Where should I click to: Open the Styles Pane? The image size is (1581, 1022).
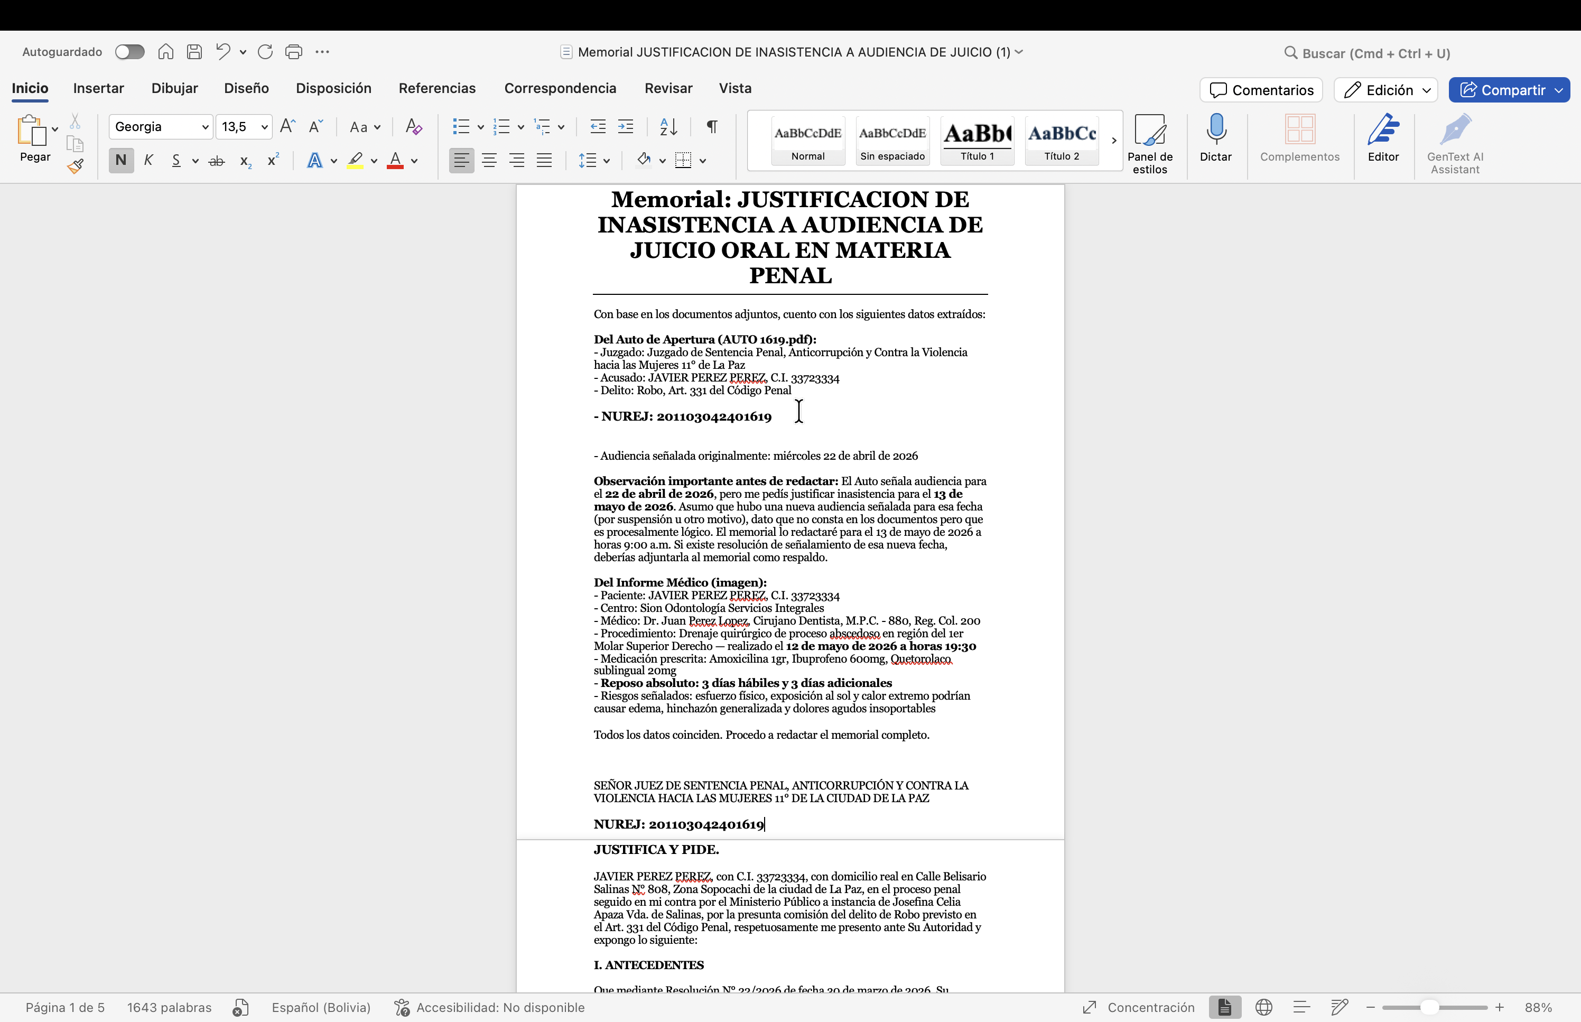point(1150,144)
